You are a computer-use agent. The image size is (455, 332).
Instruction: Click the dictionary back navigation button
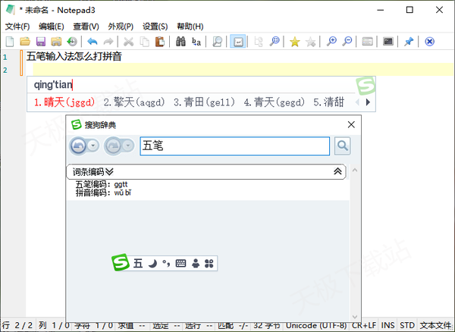[x=78, y=146]
